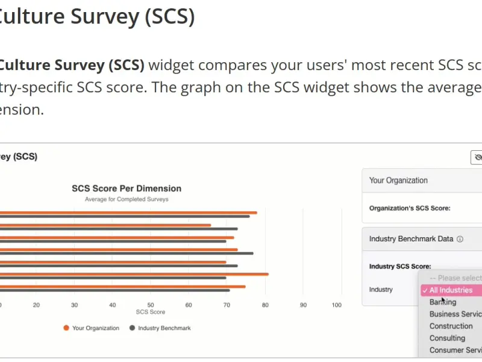Pick Banking from the industry list
The height and width of the screenshot is (362, 482).
pyautogui.click(x=443, y=302)
